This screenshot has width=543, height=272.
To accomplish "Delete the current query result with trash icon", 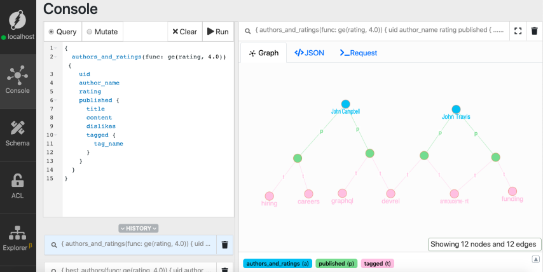I will [x=535, y=31].
